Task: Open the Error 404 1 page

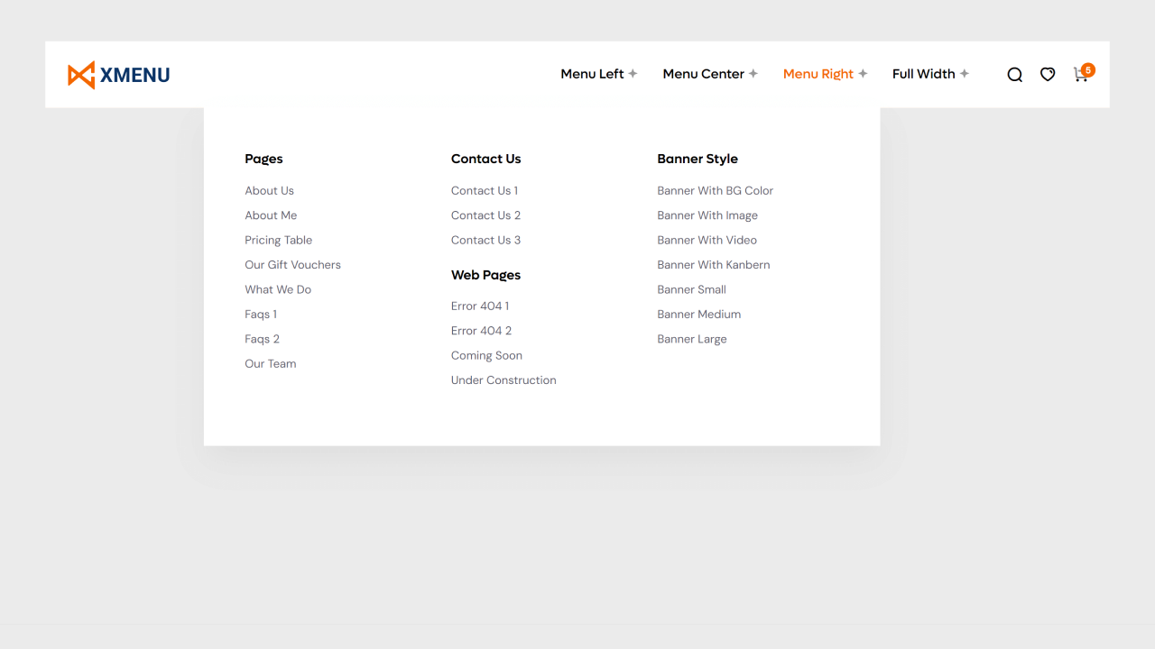Action: (x=479, y=306)
